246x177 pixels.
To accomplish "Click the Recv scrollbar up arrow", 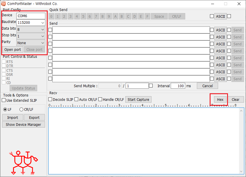I will (x=241, y=111).
